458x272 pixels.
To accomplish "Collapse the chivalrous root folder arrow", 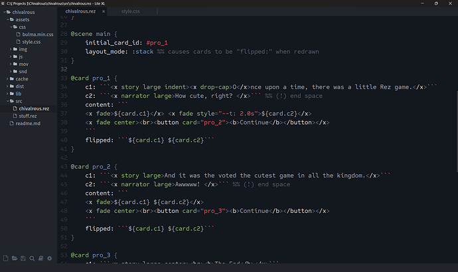I will [x=5, y=12].
